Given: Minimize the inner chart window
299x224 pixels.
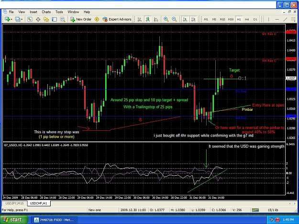Looking at the screenshot, I should tap(284, 12).
